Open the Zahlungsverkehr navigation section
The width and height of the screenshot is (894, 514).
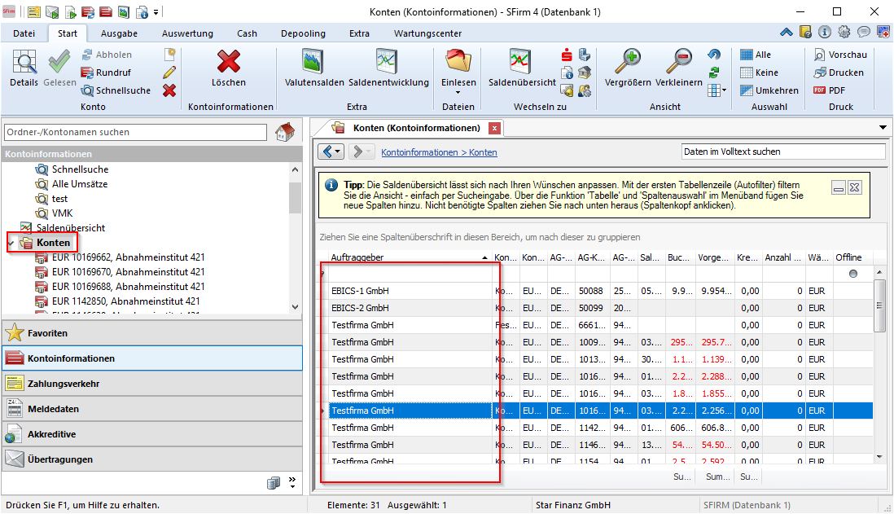point(64,384)
